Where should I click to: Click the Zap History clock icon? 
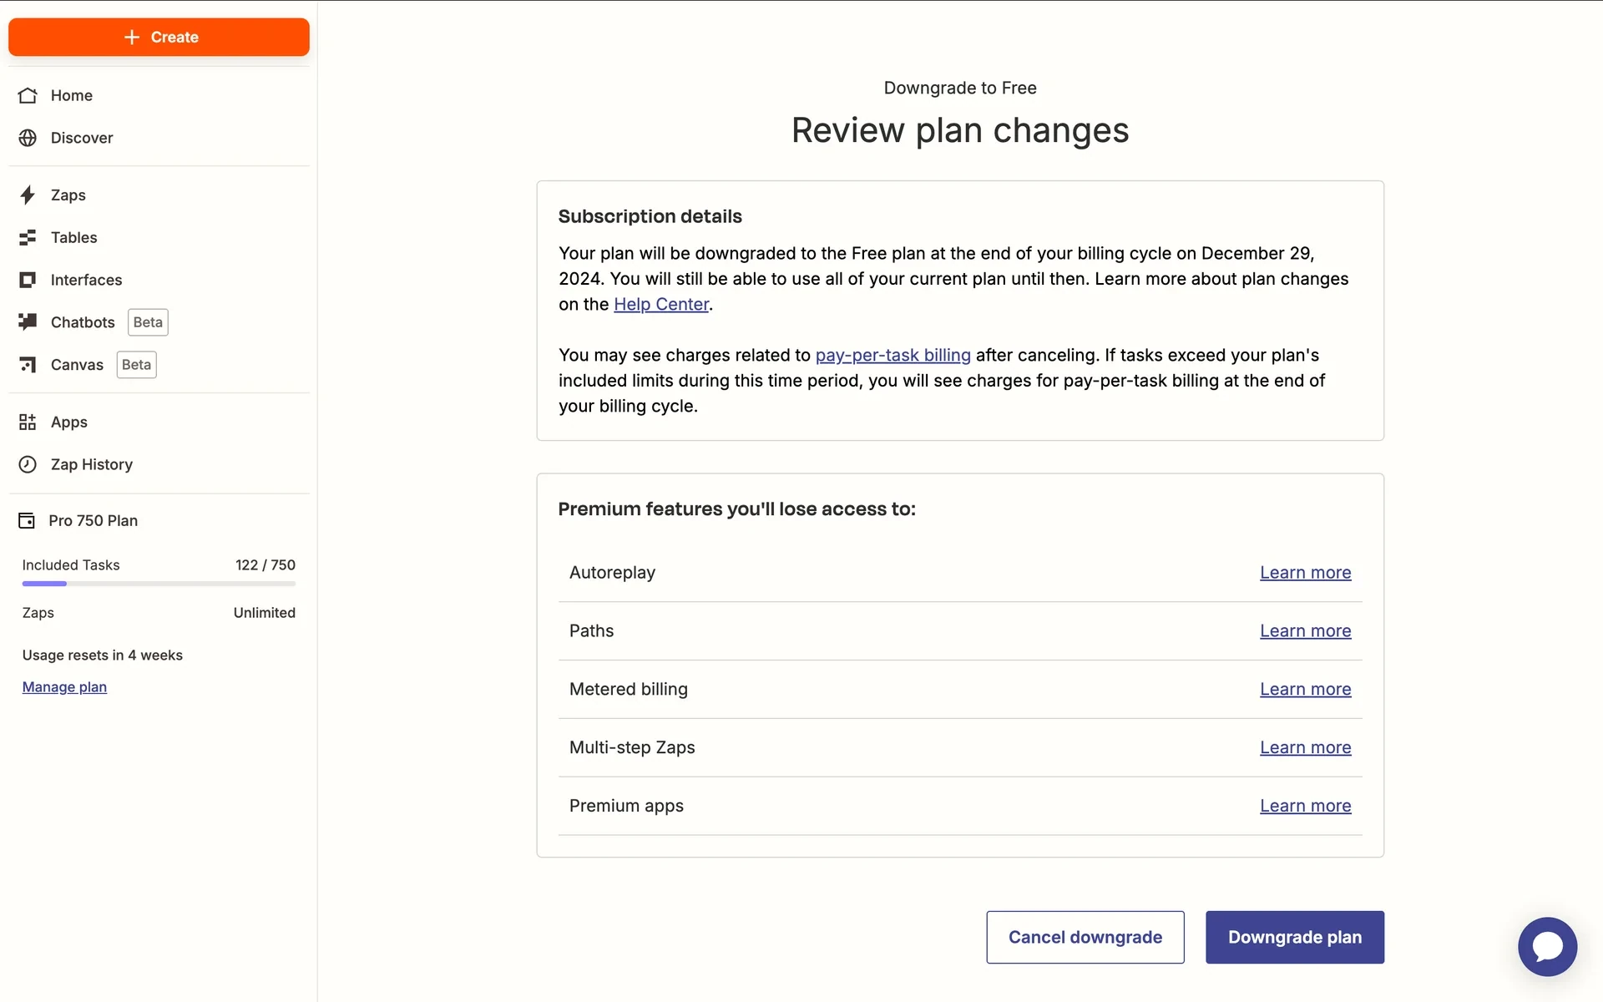(28, 464)
